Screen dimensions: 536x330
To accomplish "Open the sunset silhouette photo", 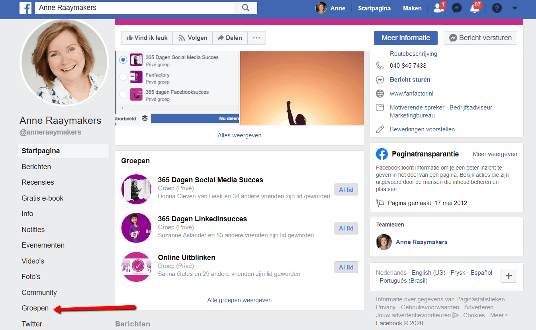I will tap(302, 88).
